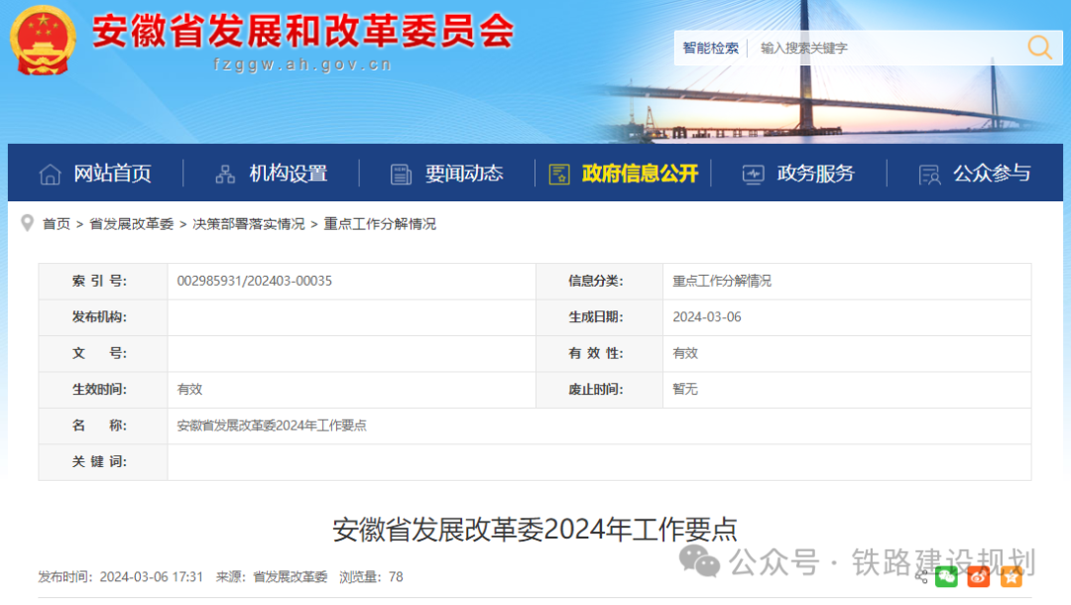Share to Weibo using the red icon

tap(978, 576)
